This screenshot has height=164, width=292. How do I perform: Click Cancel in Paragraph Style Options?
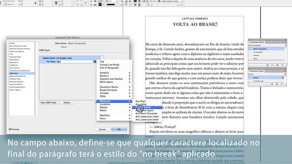click(102, 129)
